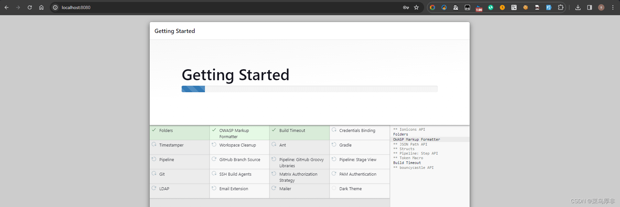The image size is (620, 207).
Task: Click the checkmark beside Folders
Action: pyautogui.click(x=154, y=130)
